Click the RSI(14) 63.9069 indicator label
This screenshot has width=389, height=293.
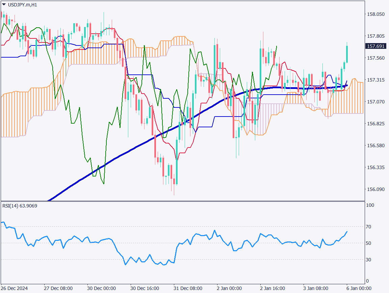coord(20,205)
